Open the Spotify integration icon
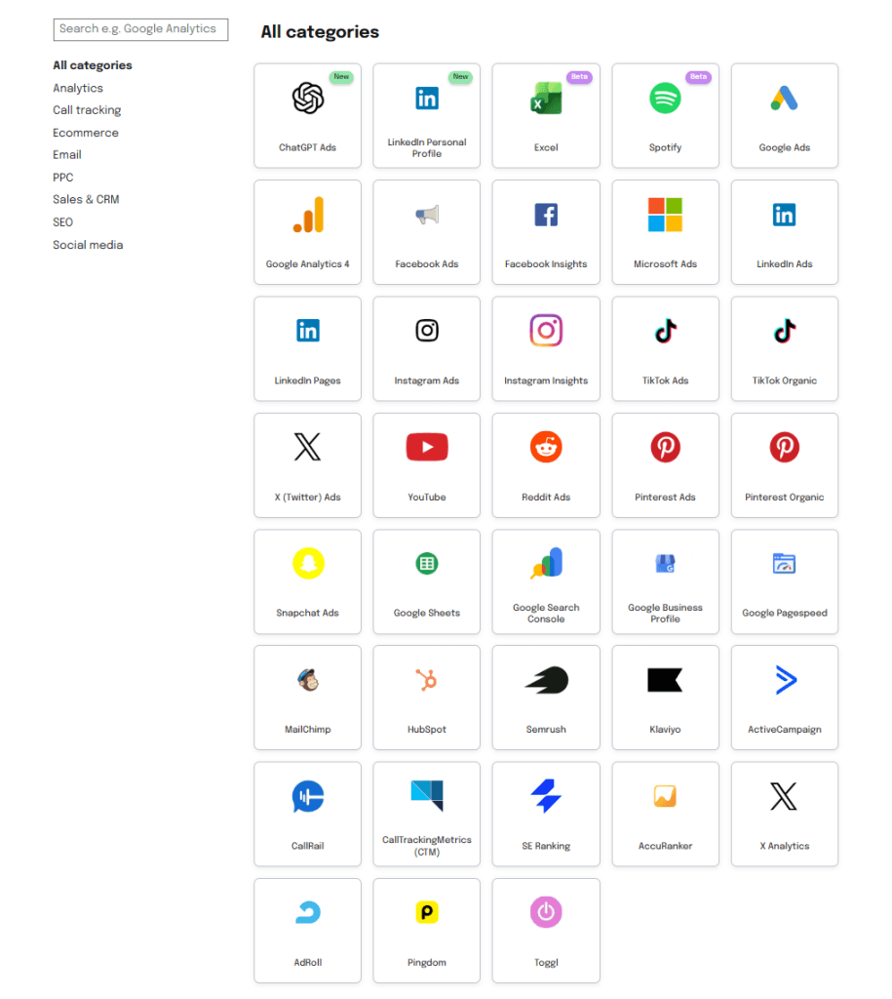Viewport: 892px width, 999px height. tap(665, 99)
